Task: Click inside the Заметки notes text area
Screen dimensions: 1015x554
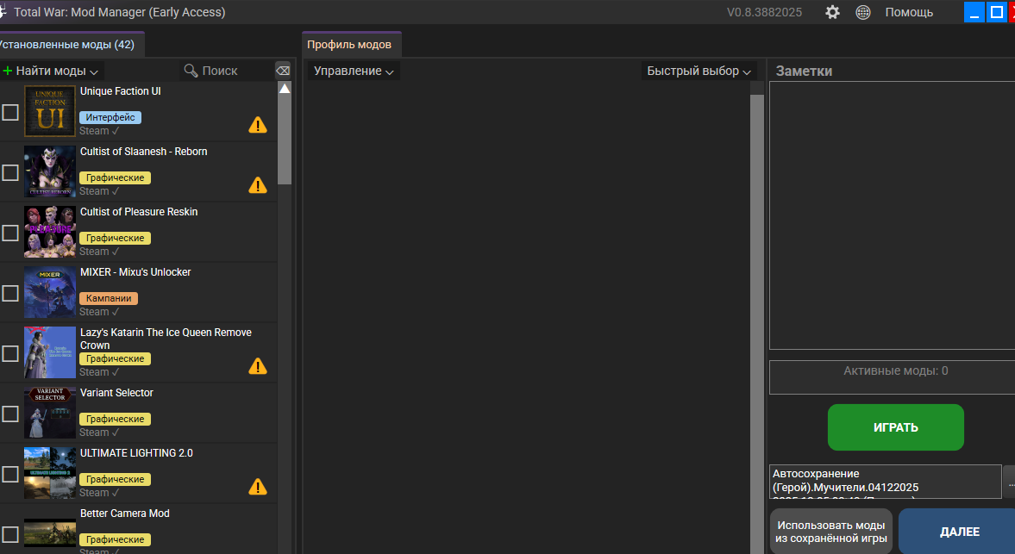Action: click(892, 215)
